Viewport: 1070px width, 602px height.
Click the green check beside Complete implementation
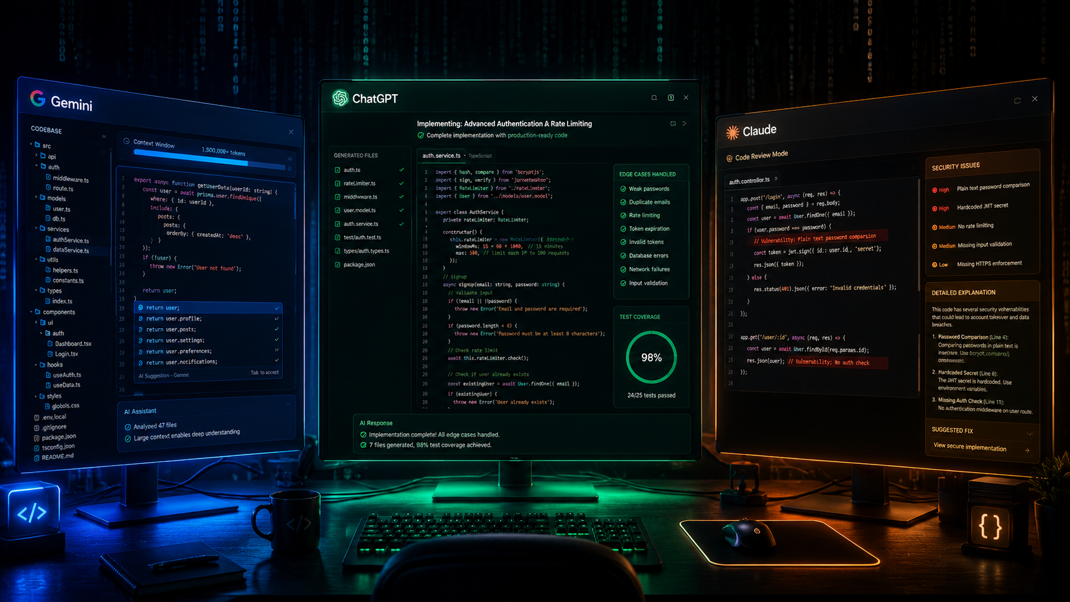[x=420, y=136]
